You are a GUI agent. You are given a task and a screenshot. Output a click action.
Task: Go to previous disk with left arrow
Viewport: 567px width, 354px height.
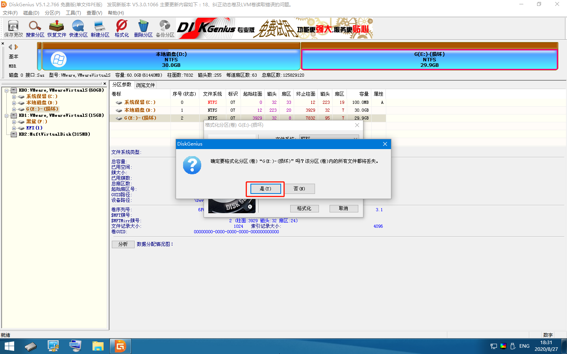pos(11,47)
